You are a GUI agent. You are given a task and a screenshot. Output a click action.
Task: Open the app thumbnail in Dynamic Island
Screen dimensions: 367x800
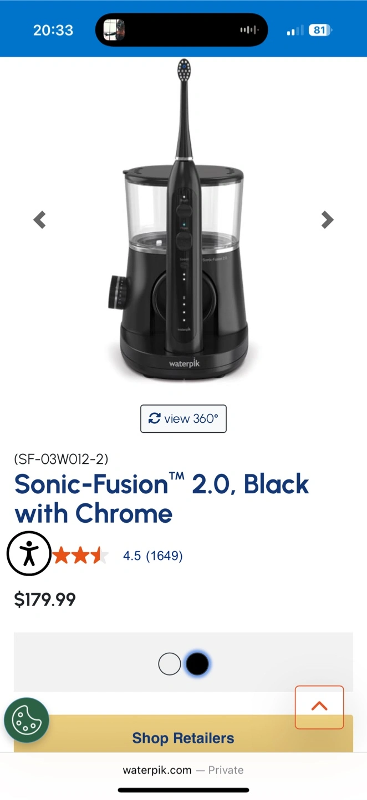(x=114, y=29)
